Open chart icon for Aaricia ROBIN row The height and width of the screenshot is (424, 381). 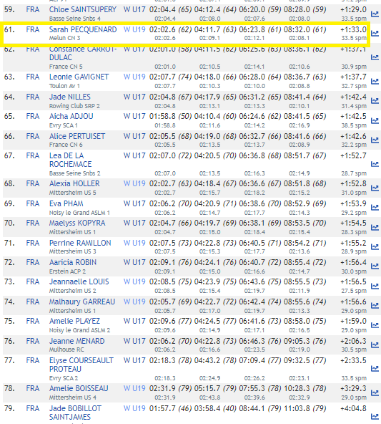(375, 266)
